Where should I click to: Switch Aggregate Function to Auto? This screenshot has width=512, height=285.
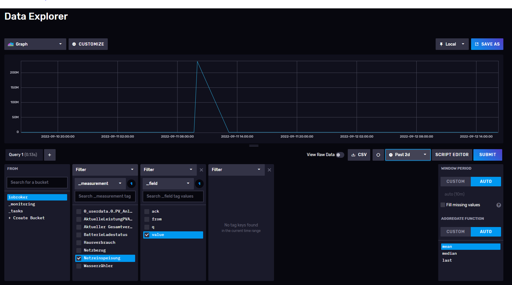tap(486, 232)
